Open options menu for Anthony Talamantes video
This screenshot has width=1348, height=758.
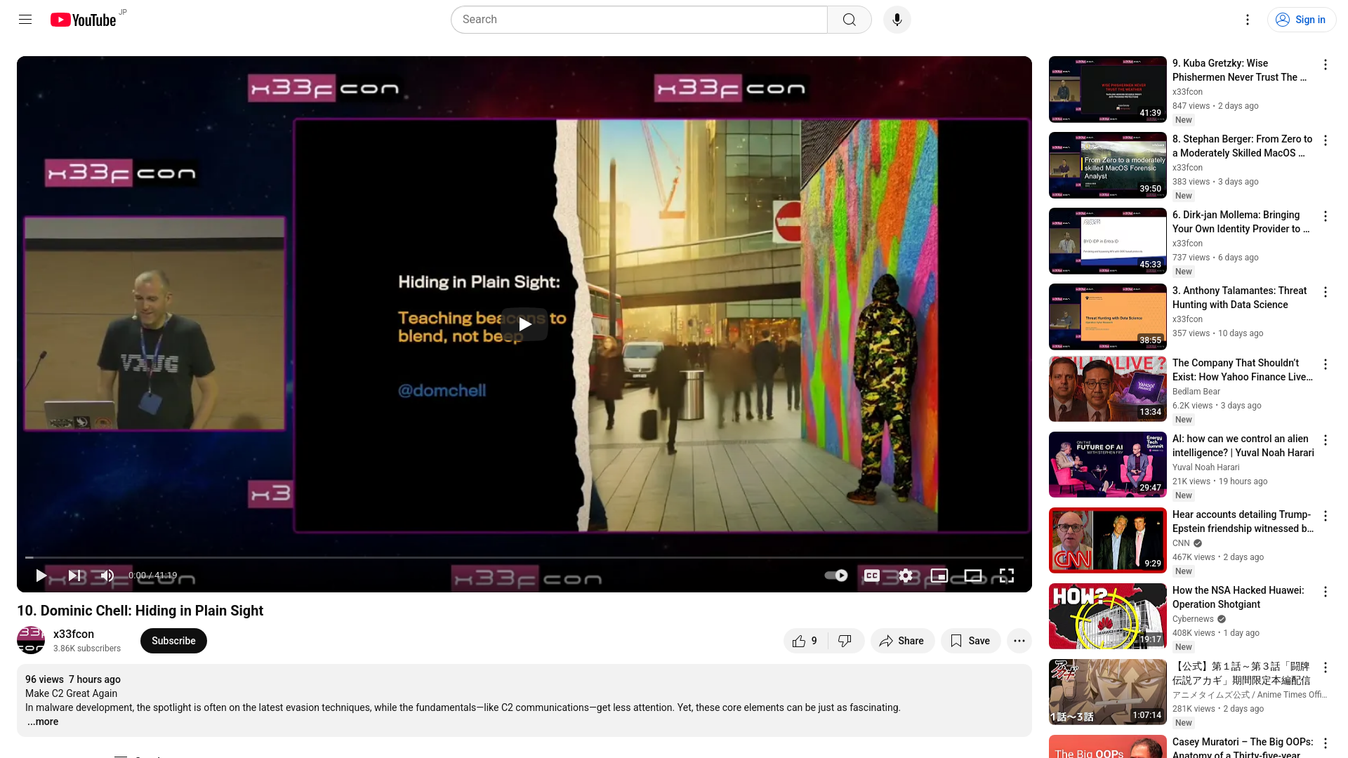(x=1326, y=292)
